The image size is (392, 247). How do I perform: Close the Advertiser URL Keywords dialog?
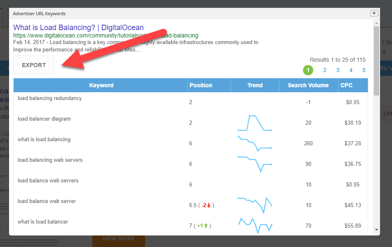click(x=374, y=13)
